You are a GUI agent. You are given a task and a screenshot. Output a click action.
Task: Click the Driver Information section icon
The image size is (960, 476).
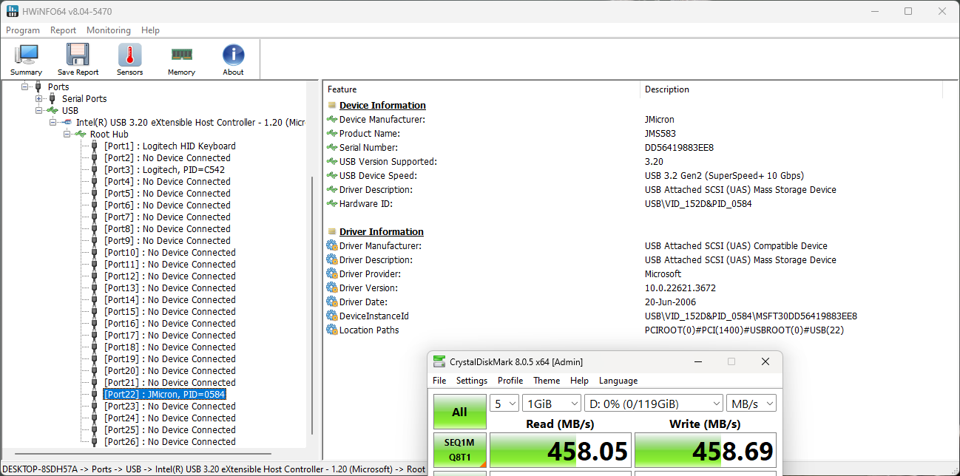tap(331, 232)
